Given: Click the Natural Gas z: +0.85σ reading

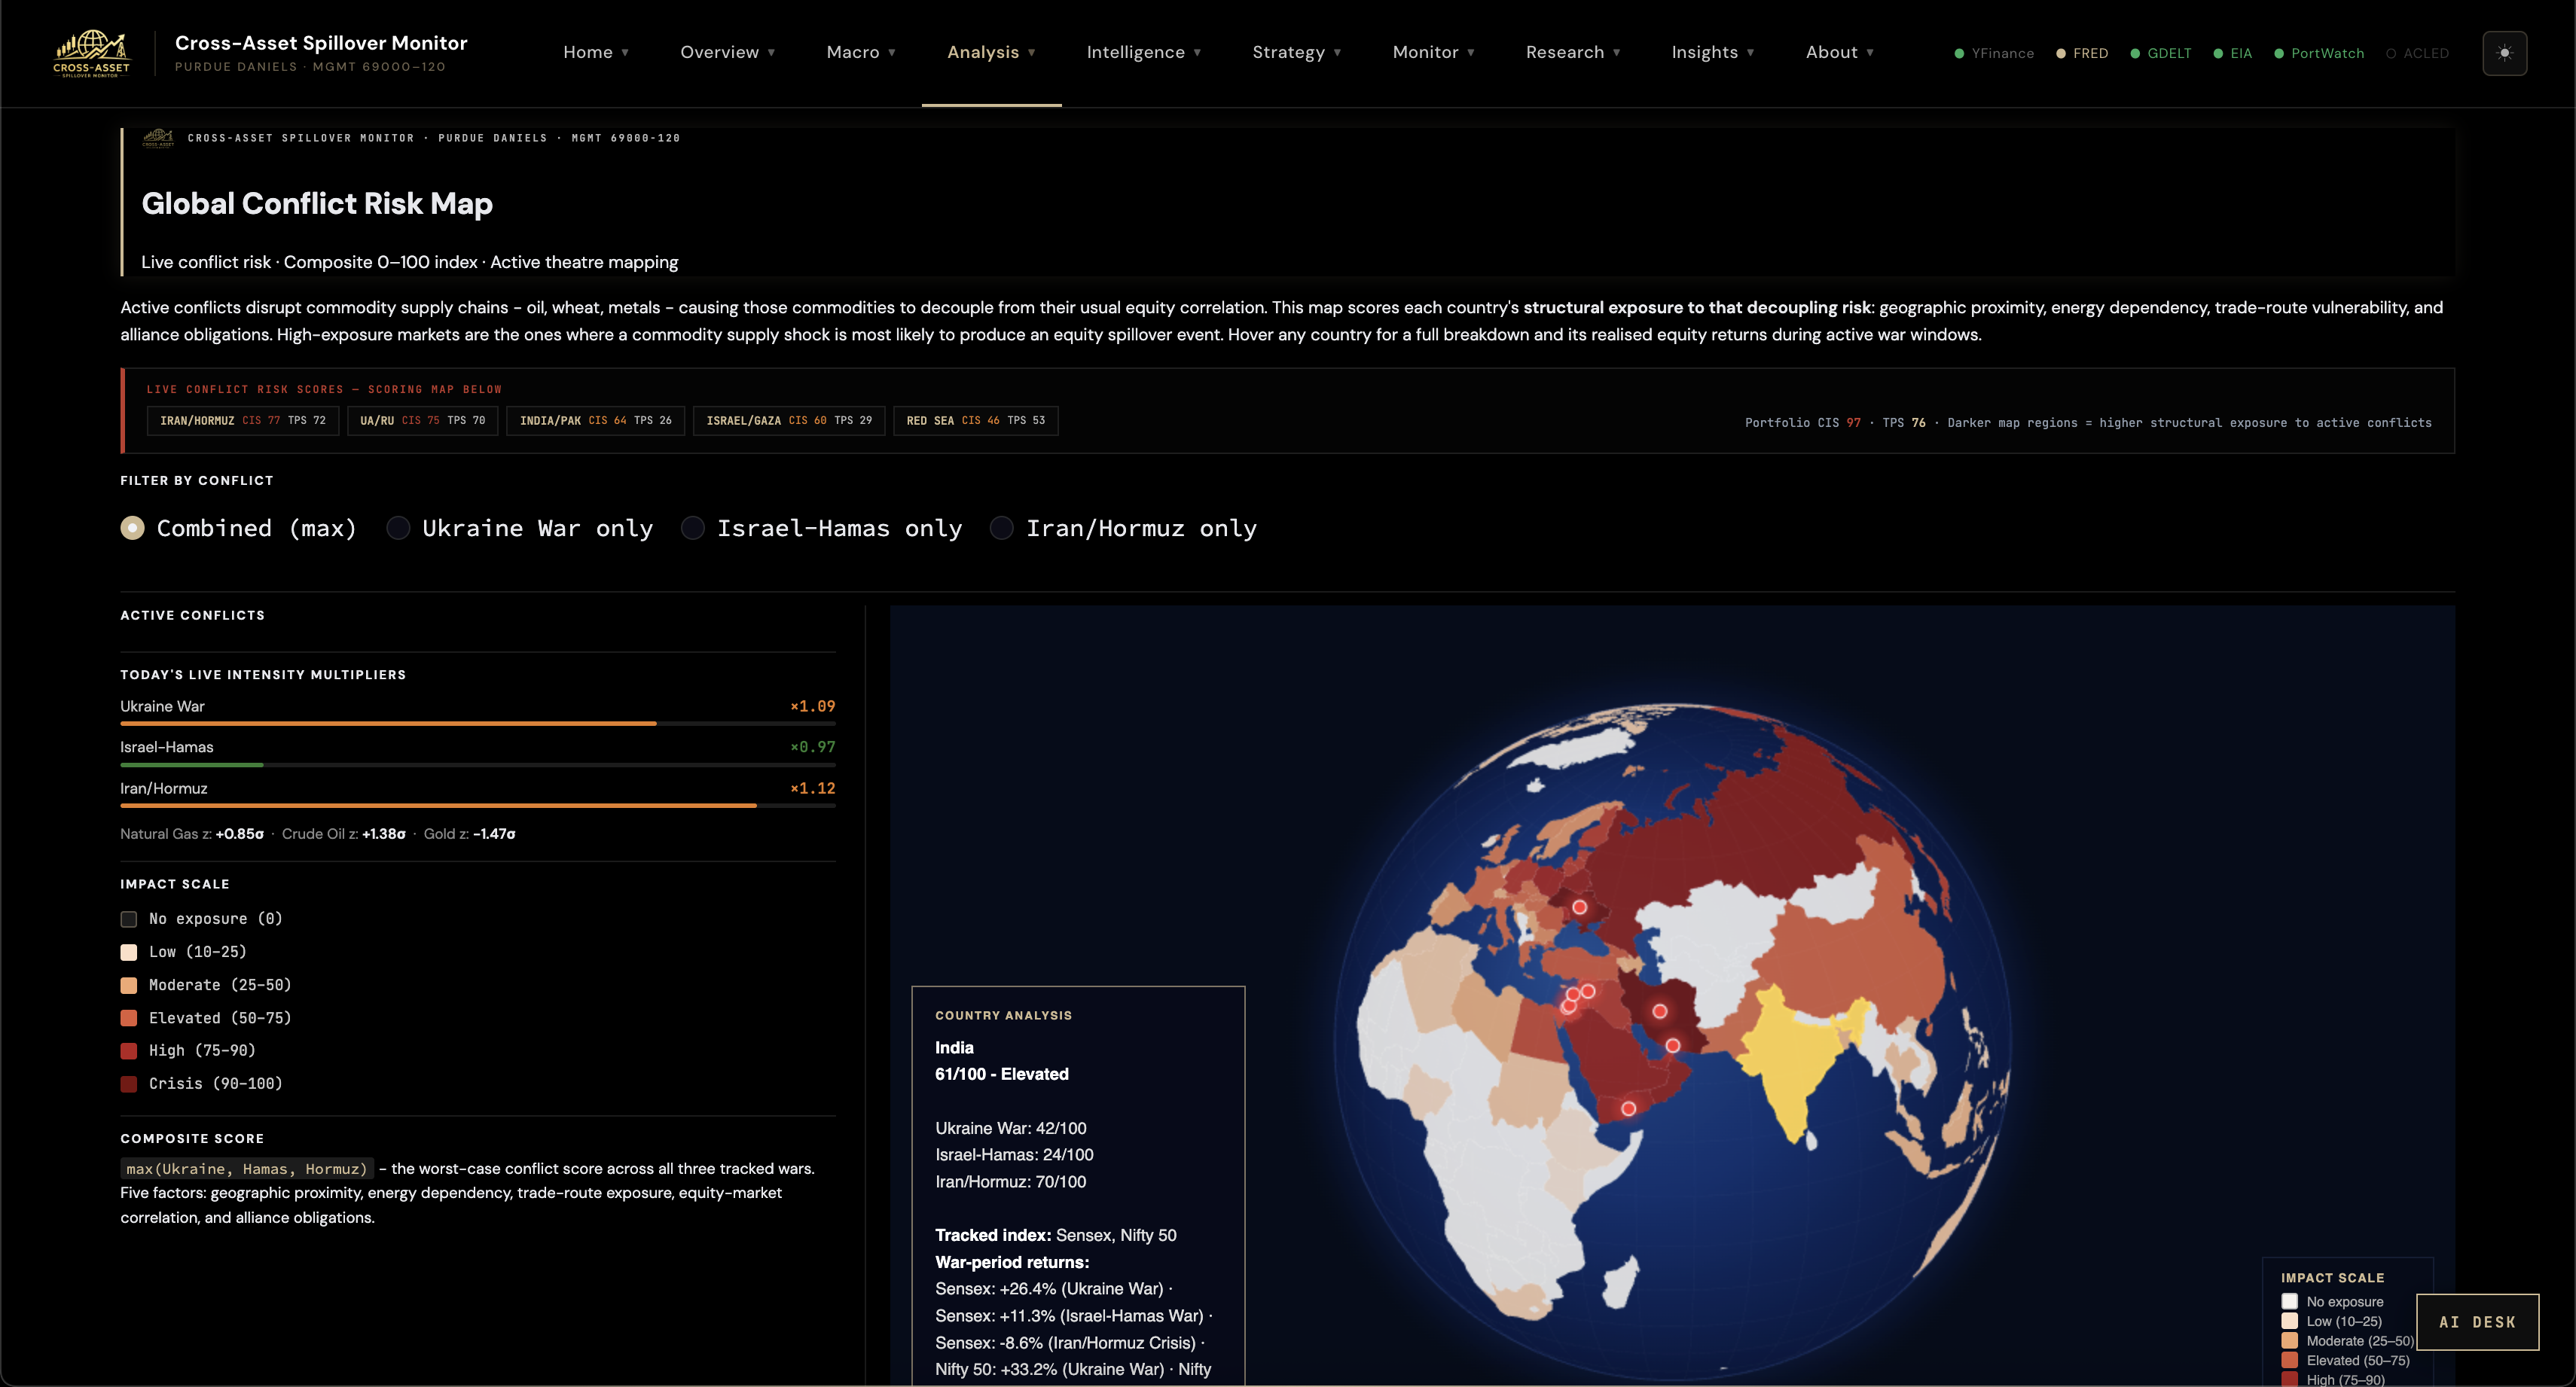Looking at the screenshot, I should point(192,833).
